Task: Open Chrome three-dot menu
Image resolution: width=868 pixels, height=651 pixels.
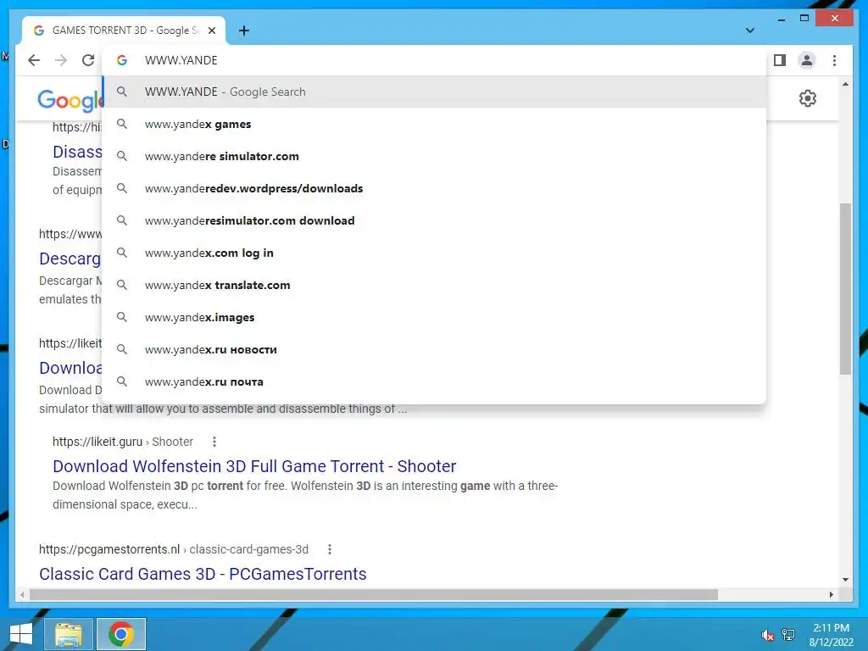Action: click(834, 60)
